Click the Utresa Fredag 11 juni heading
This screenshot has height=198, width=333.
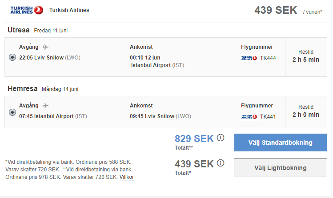38,30
